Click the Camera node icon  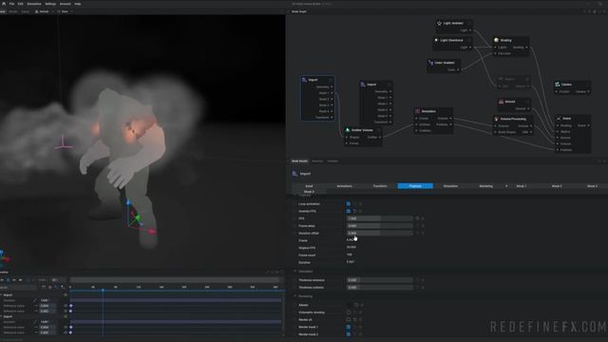pos(558,85)
